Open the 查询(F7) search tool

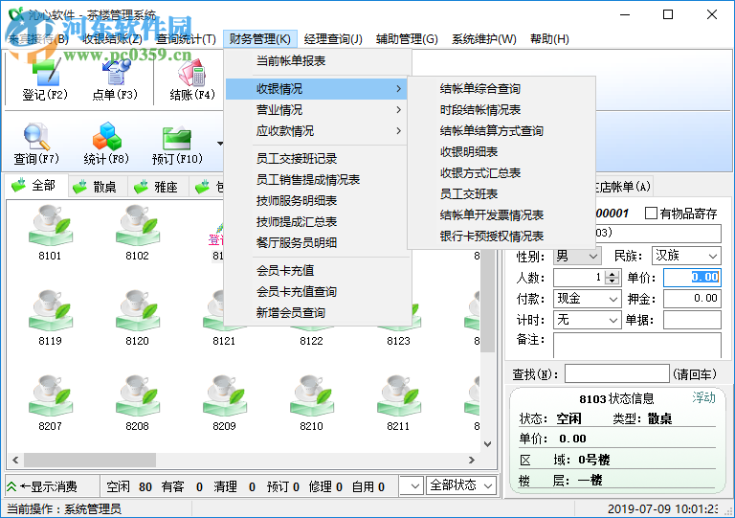pyautogui.click(x=36, y=144)
